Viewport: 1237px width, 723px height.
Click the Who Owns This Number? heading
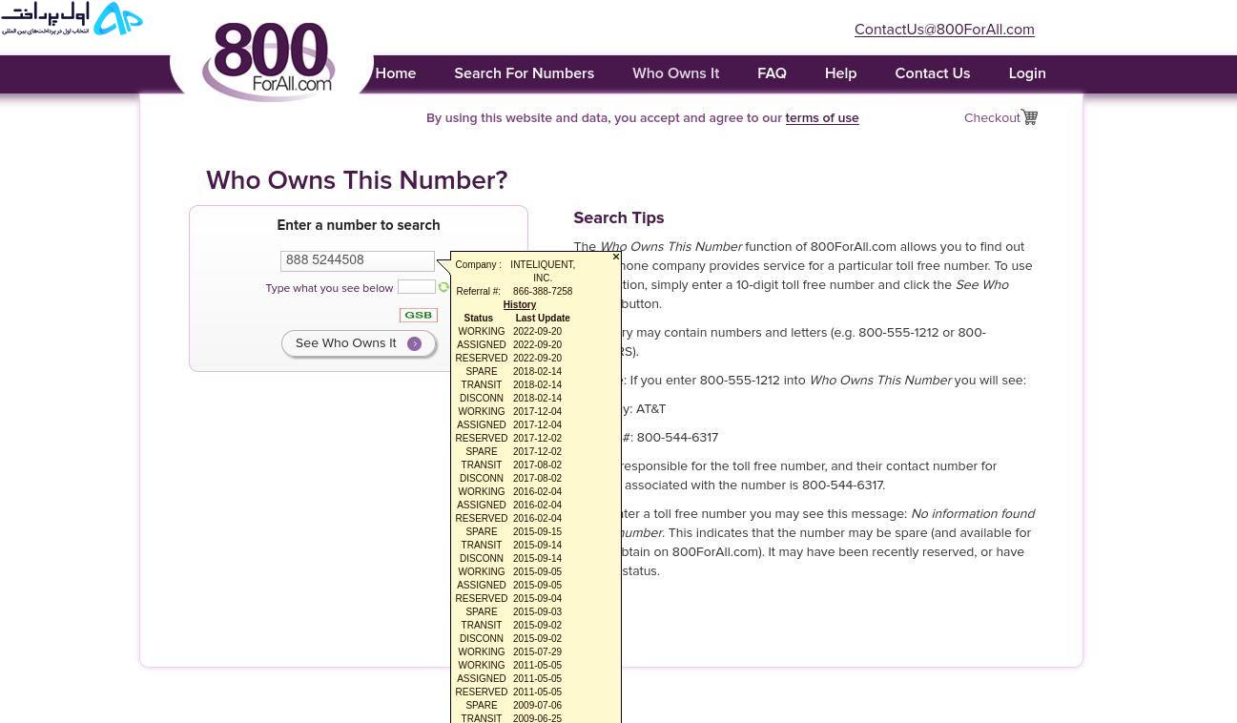pyautogui.click(x=357, y=180)
